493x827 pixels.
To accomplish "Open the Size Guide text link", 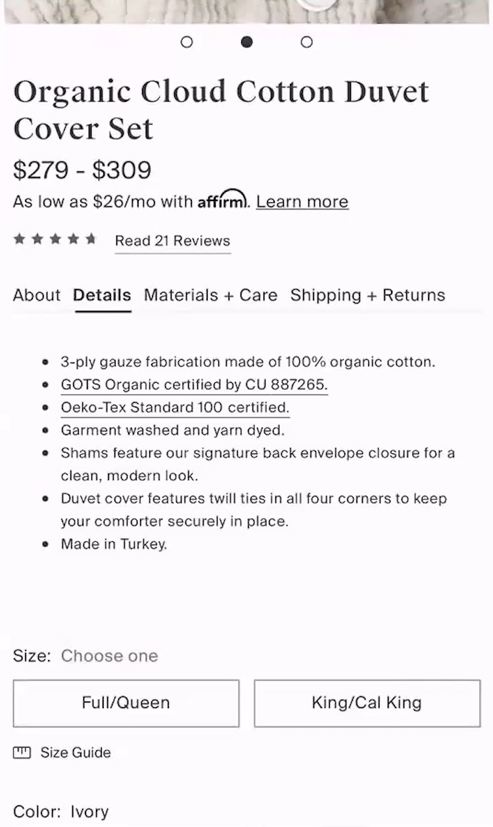I will tap(76, 753).
